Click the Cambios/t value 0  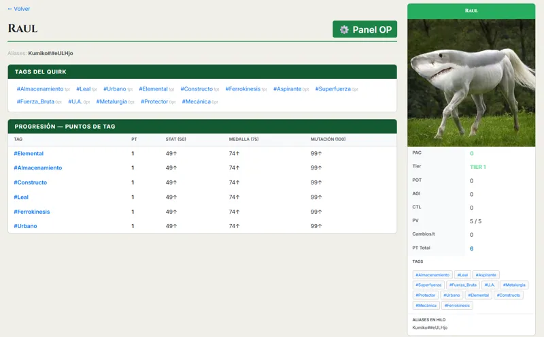point(471,234)
